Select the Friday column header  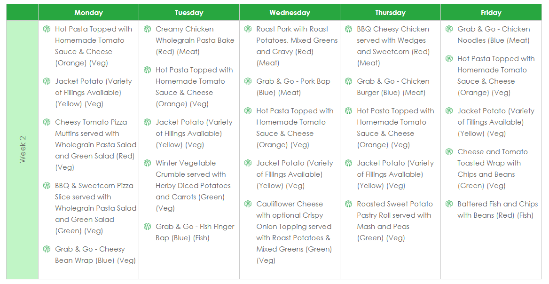click(x=491, y=13)
